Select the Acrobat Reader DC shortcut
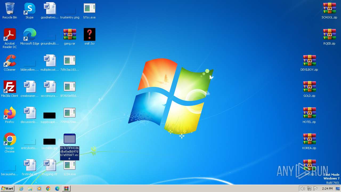The height and width of the screenshot is (192, 341). (10, 35)
